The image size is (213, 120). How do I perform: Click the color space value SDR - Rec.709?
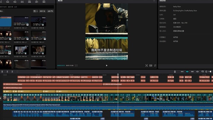tap(180, 23)
